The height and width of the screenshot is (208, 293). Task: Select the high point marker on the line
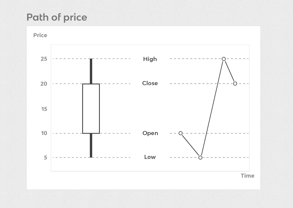pos(224,59)
